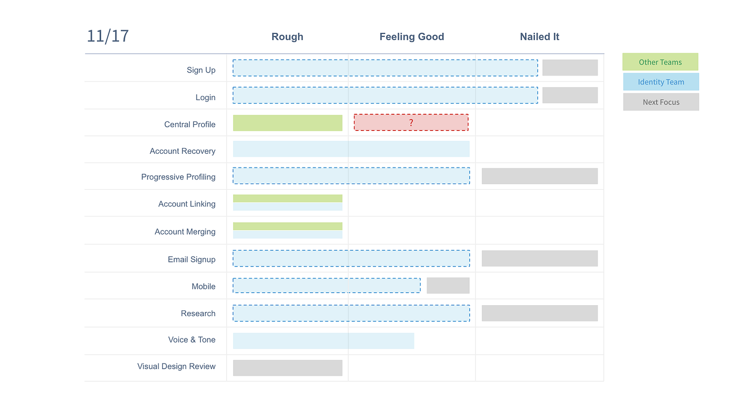Click the Voice & Tone blue bar
Viewport: 730px width, 411px height.
(x=323, y=341)
